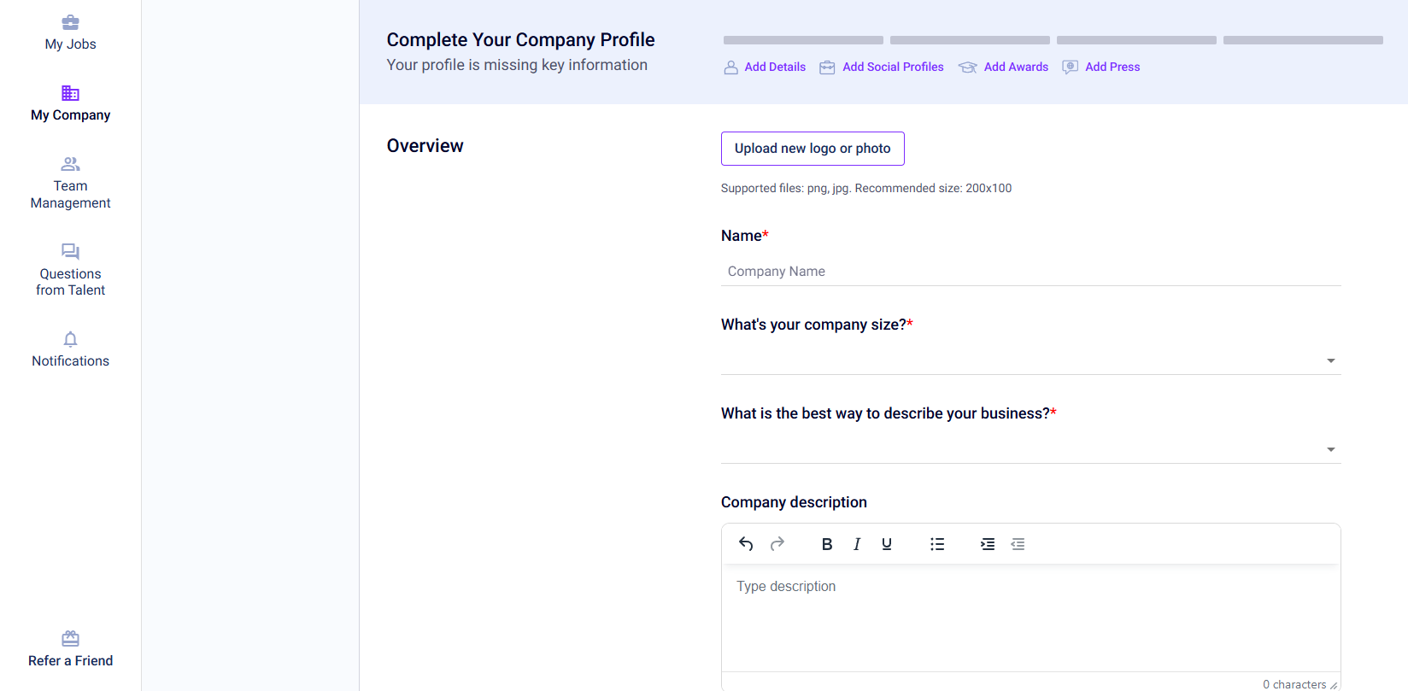Expand the business description type dropdown
Image resolution: width=1408 pixels, height=691 pixels.
pos(1030,449)
